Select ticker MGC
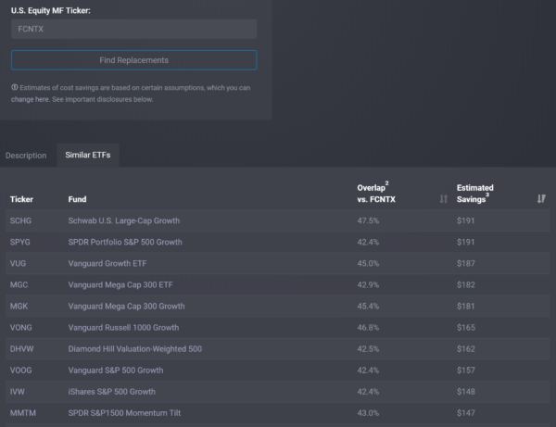Image resolution: width=556 pixels, height=427 pixels. tap(19, 285)
